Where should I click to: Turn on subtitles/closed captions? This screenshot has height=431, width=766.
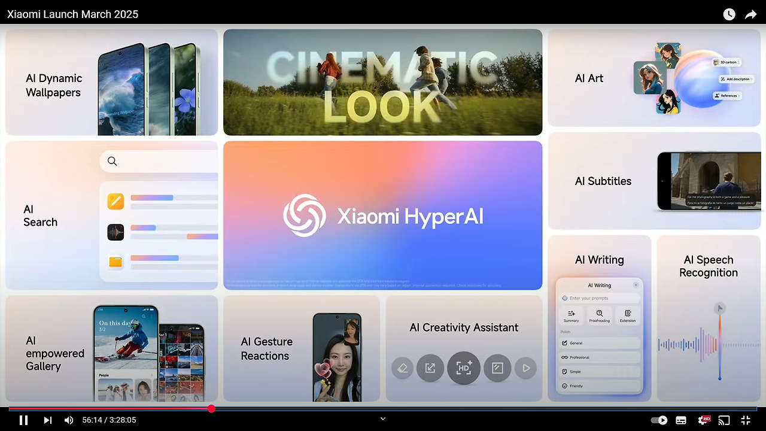[681, 420]
